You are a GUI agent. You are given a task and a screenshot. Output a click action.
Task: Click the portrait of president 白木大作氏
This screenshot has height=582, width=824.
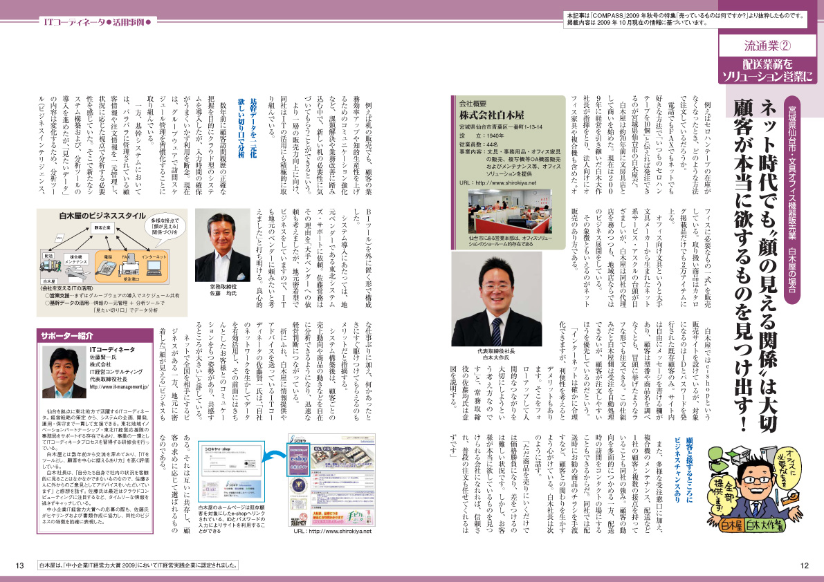tap(496, 299)
